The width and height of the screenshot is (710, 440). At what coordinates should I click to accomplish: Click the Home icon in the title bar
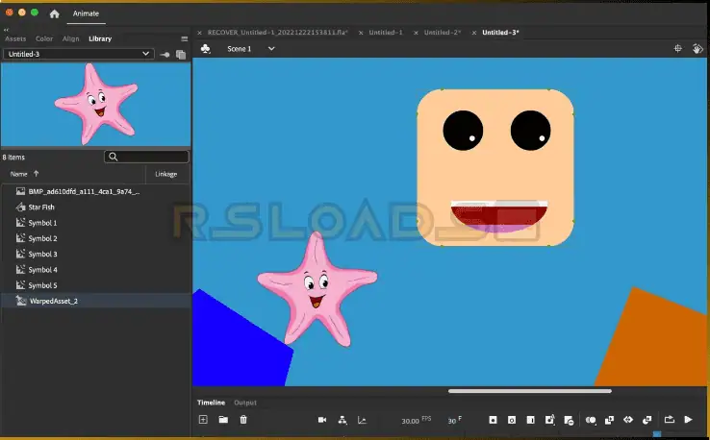54,13
